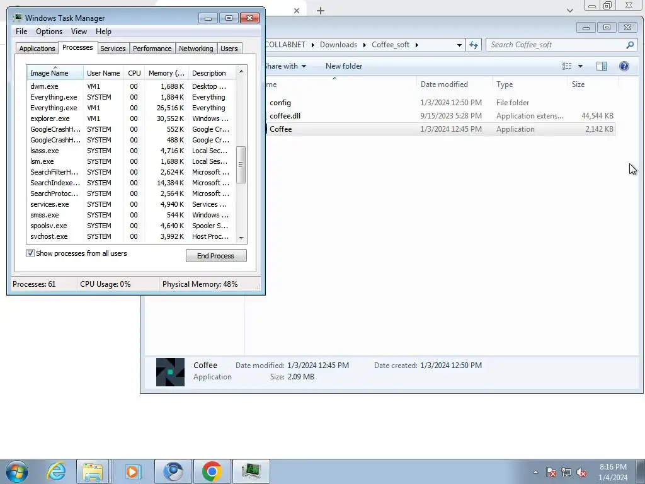Open view options dropdown arrow in Explorer
645x484 pixels.
coord(580,66)
